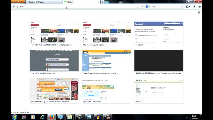Open the picture viewer taskbar icon
Screen dimensions: 213x120
89,117
